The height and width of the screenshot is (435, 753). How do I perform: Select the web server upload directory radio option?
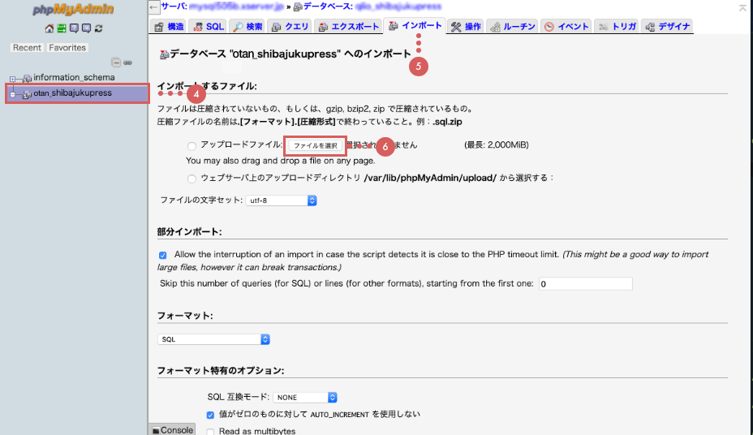[x=191, y=178]
